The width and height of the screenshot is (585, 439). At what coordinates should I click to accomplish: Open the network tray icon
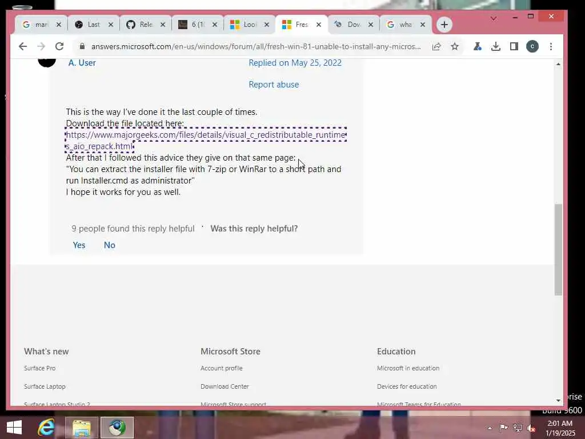[x=518, y=428]
